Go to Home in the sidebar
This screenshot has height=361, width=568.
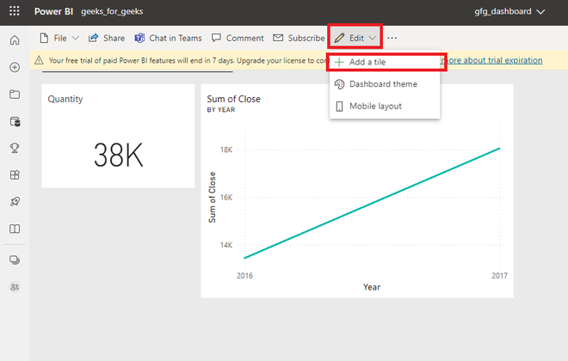tap(15, 40)
